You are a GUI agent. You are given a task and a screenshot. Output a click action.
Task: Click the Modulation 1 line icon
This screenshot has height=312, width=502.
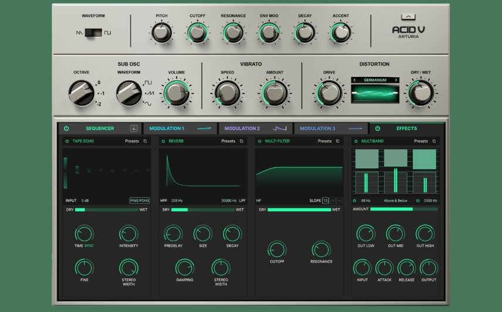point(204,128)
